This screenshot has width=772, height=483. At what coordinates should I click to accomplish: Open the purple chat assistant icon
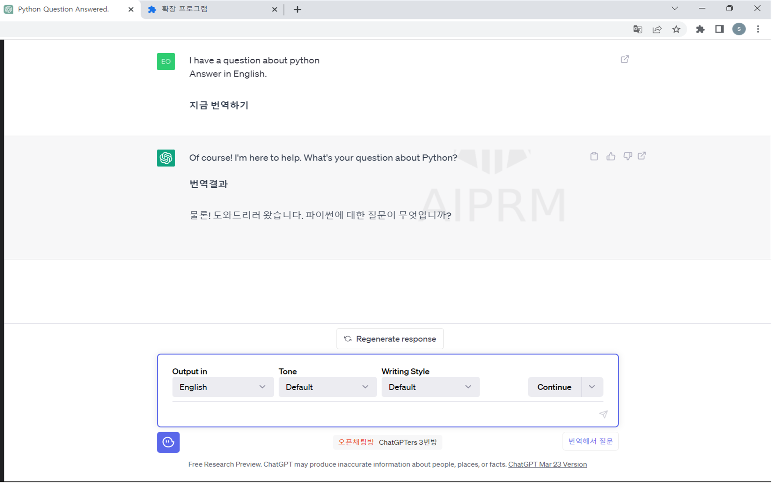[x=168, y=442]
